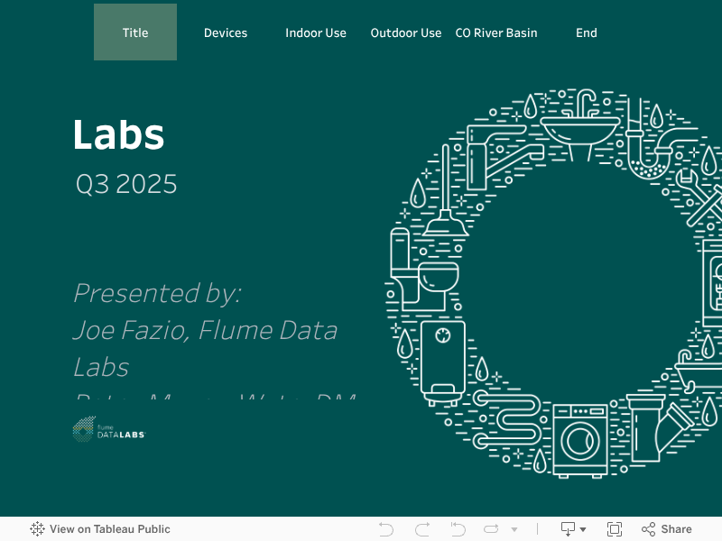Click the Joe Fazio, Flume Data text
The image size is (722, 541).
(206, 330)
